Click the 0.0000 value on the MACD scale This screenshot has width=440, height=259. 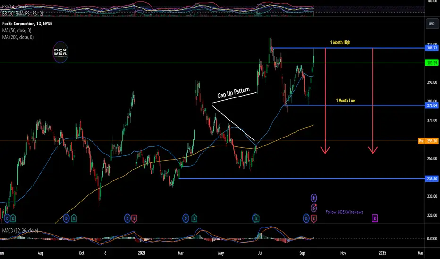432,239
